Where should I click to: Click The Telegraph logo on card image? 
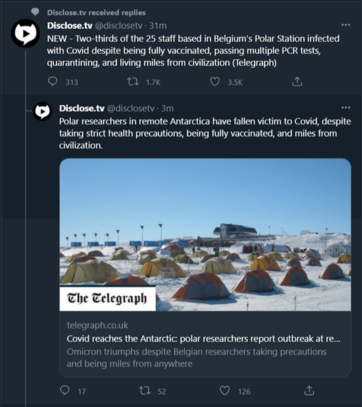click(x=107, y=298)
